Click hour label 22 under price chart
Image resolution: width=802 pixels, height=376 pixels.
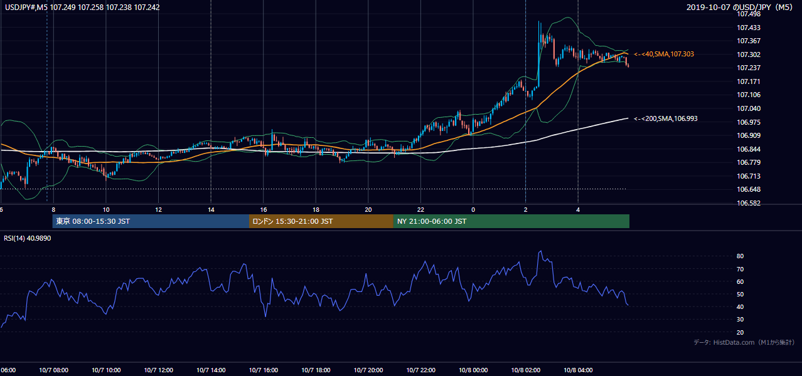[420, 210]
